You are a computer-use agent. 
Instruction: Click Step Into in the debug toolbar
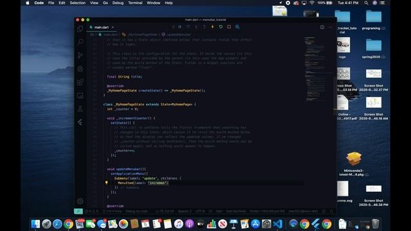click(196, 27)
